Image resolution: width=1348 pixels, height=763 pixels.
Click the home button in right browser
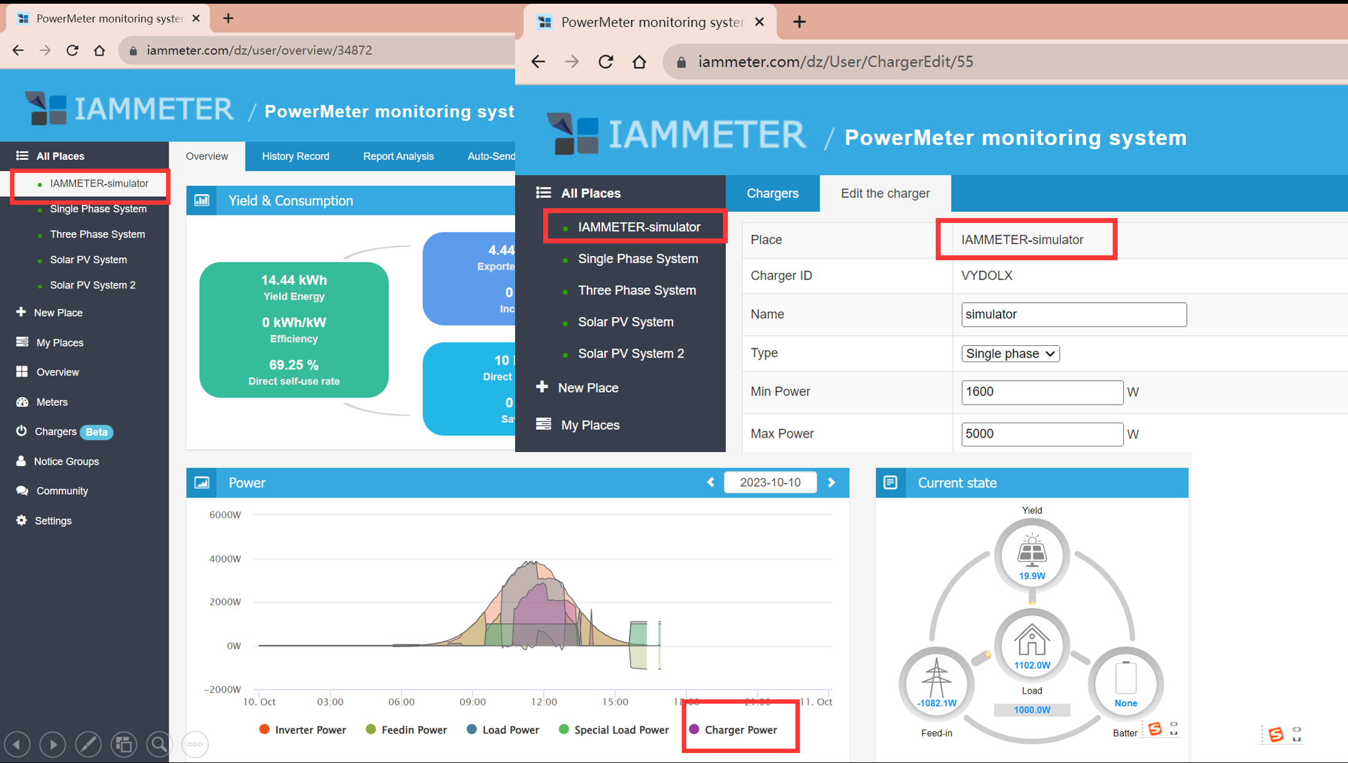(639, 62)
